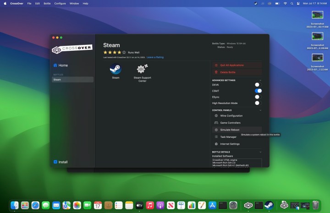Open Messages from the Dock
The width and height of the screenshot is (330, 213).
(x=46, y=205)
